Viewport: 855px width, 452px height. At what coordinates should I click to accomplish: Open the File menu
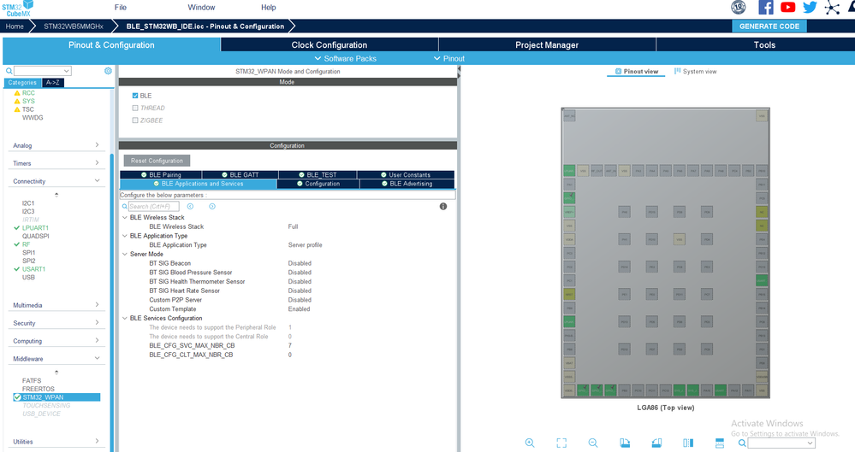pos(121,7)
